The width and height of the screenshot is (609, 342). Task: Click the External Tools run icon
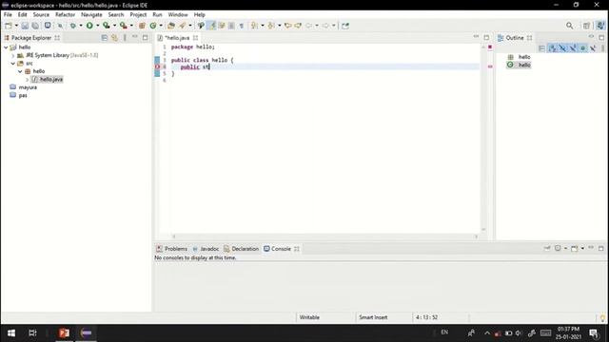(x=123, y=26)
